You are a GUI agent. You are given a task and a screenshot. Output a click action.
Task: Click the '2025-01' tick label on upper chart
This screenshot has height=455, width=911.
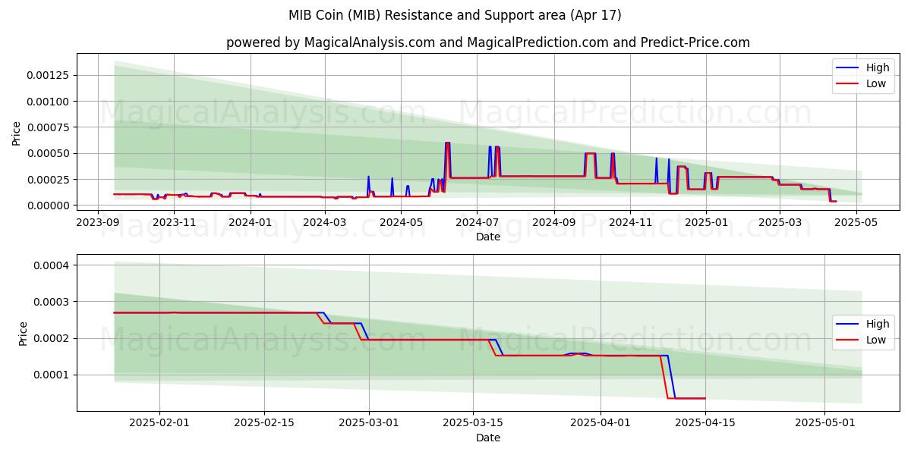[x=705, y=221]
